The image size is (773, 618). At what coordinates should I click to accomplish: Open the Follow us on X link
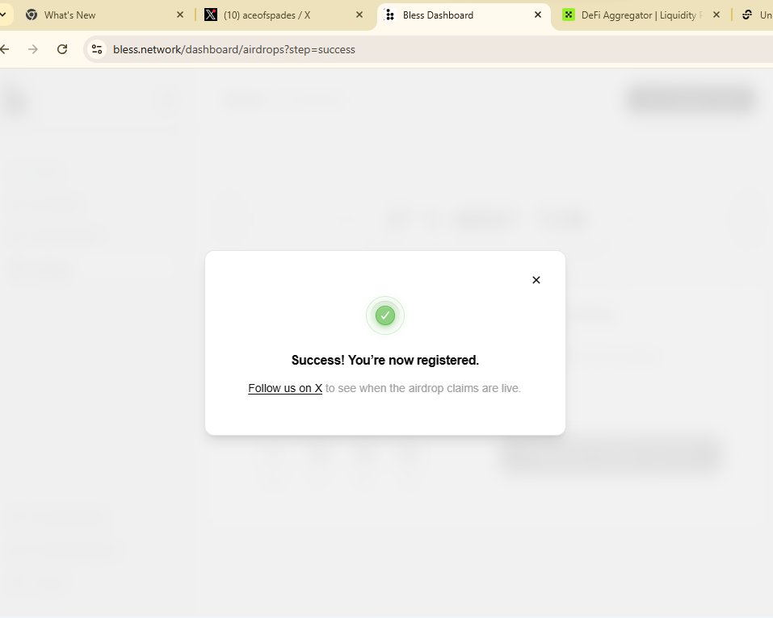(284, 388)
